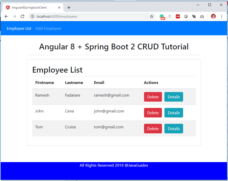Screen dimensions: 228x181
Task: Click the Tom firstname cell
Action: [x=39, y=127]
